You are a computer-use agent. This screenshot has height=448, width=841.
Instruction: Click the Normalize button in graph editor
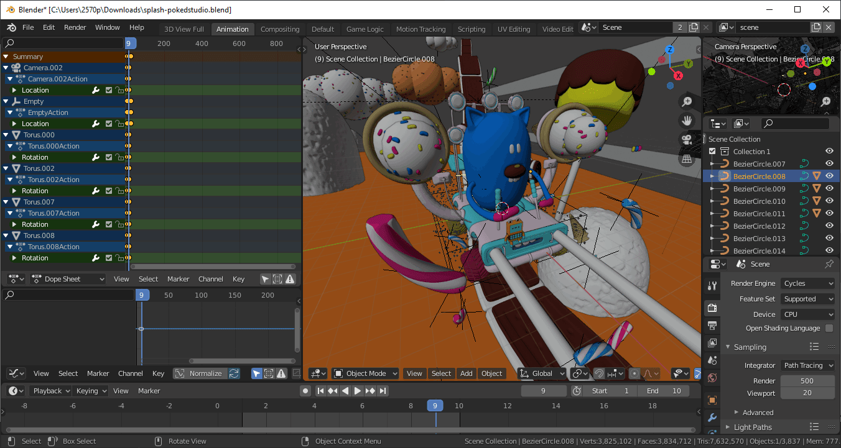click(200, 373)
